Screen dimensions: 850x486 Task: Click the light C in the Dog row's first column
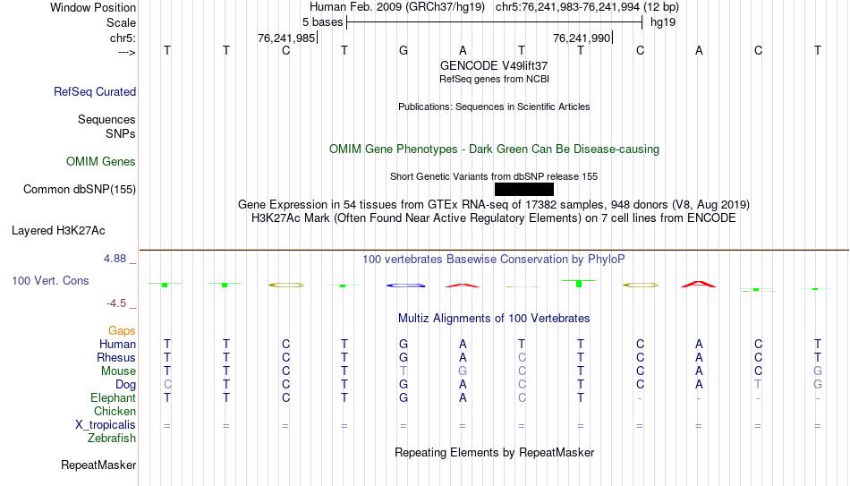[x=167, y=385]
